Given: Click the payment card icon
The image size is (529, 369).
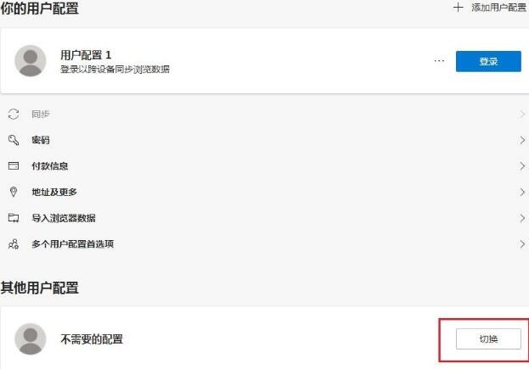Looking at the screenshot, I should click(x=14, y=165).
